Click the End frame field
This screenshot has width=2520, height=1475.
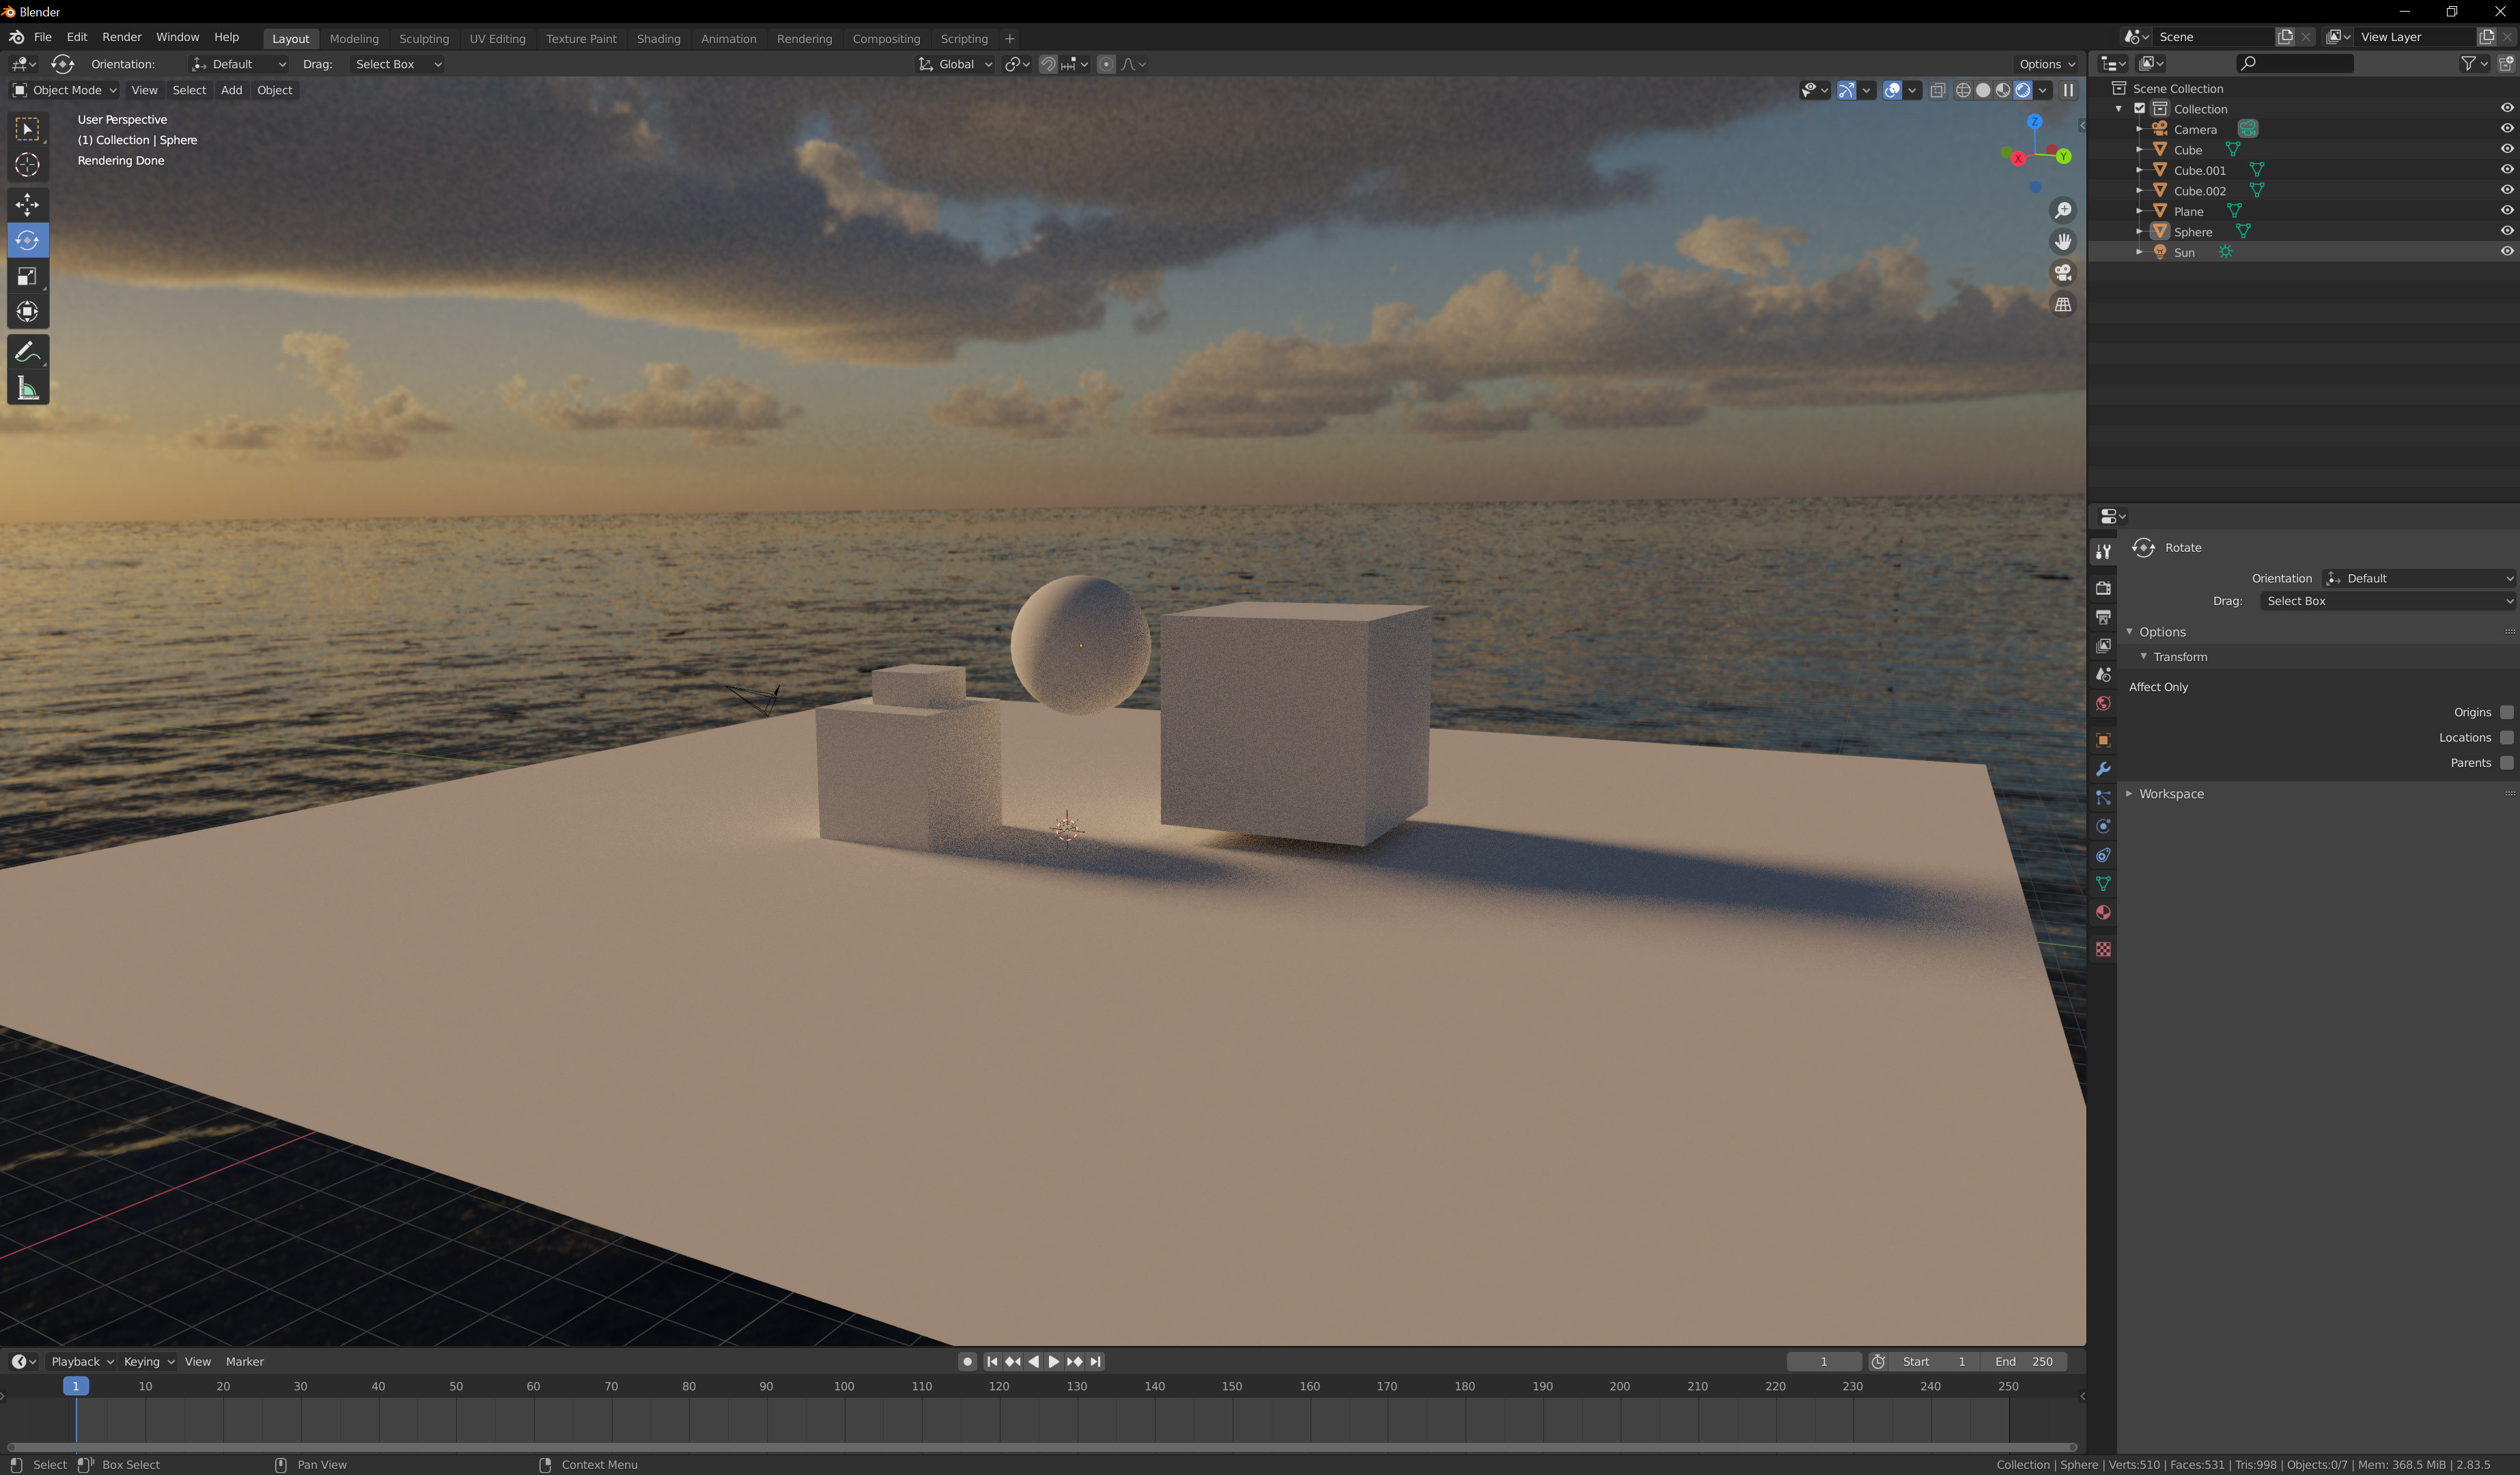coord(2023,1361)
